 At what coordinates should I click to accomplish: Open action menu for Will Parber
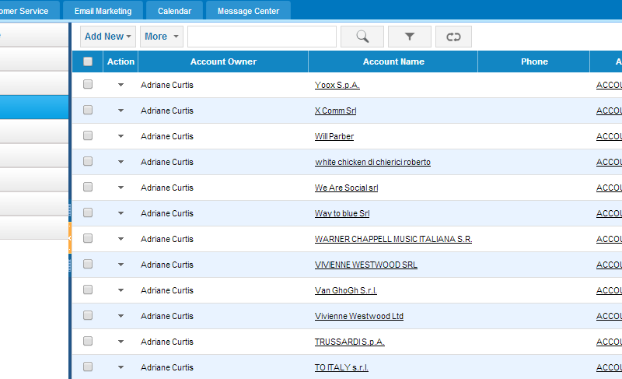coord(121,136)
